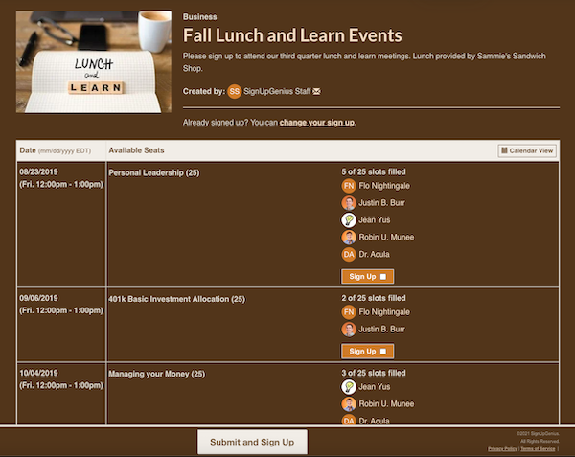Click '2 of 25 slots filled' text

374,298
